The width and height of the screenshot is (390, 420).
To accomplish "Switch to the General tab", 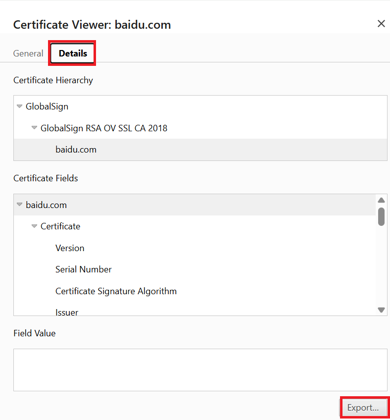I will click(28, 53).
